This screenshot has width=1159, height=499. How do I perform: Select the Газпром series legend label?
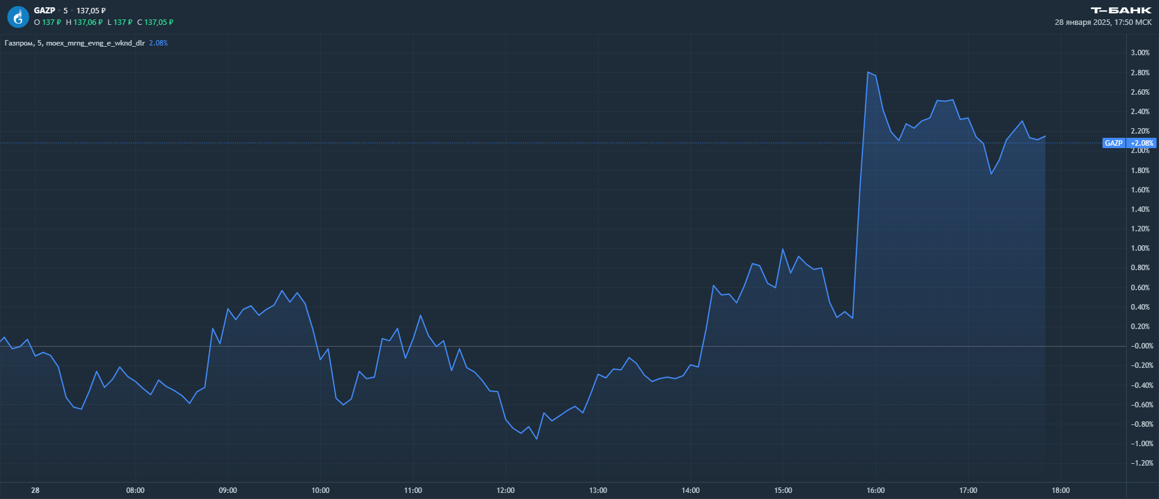click(x=74, y=43)
